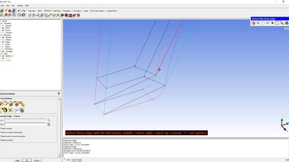Open the Edit Block tool icon
The height and width of the screenshot is (162, 289).
[x=42, y=15]
